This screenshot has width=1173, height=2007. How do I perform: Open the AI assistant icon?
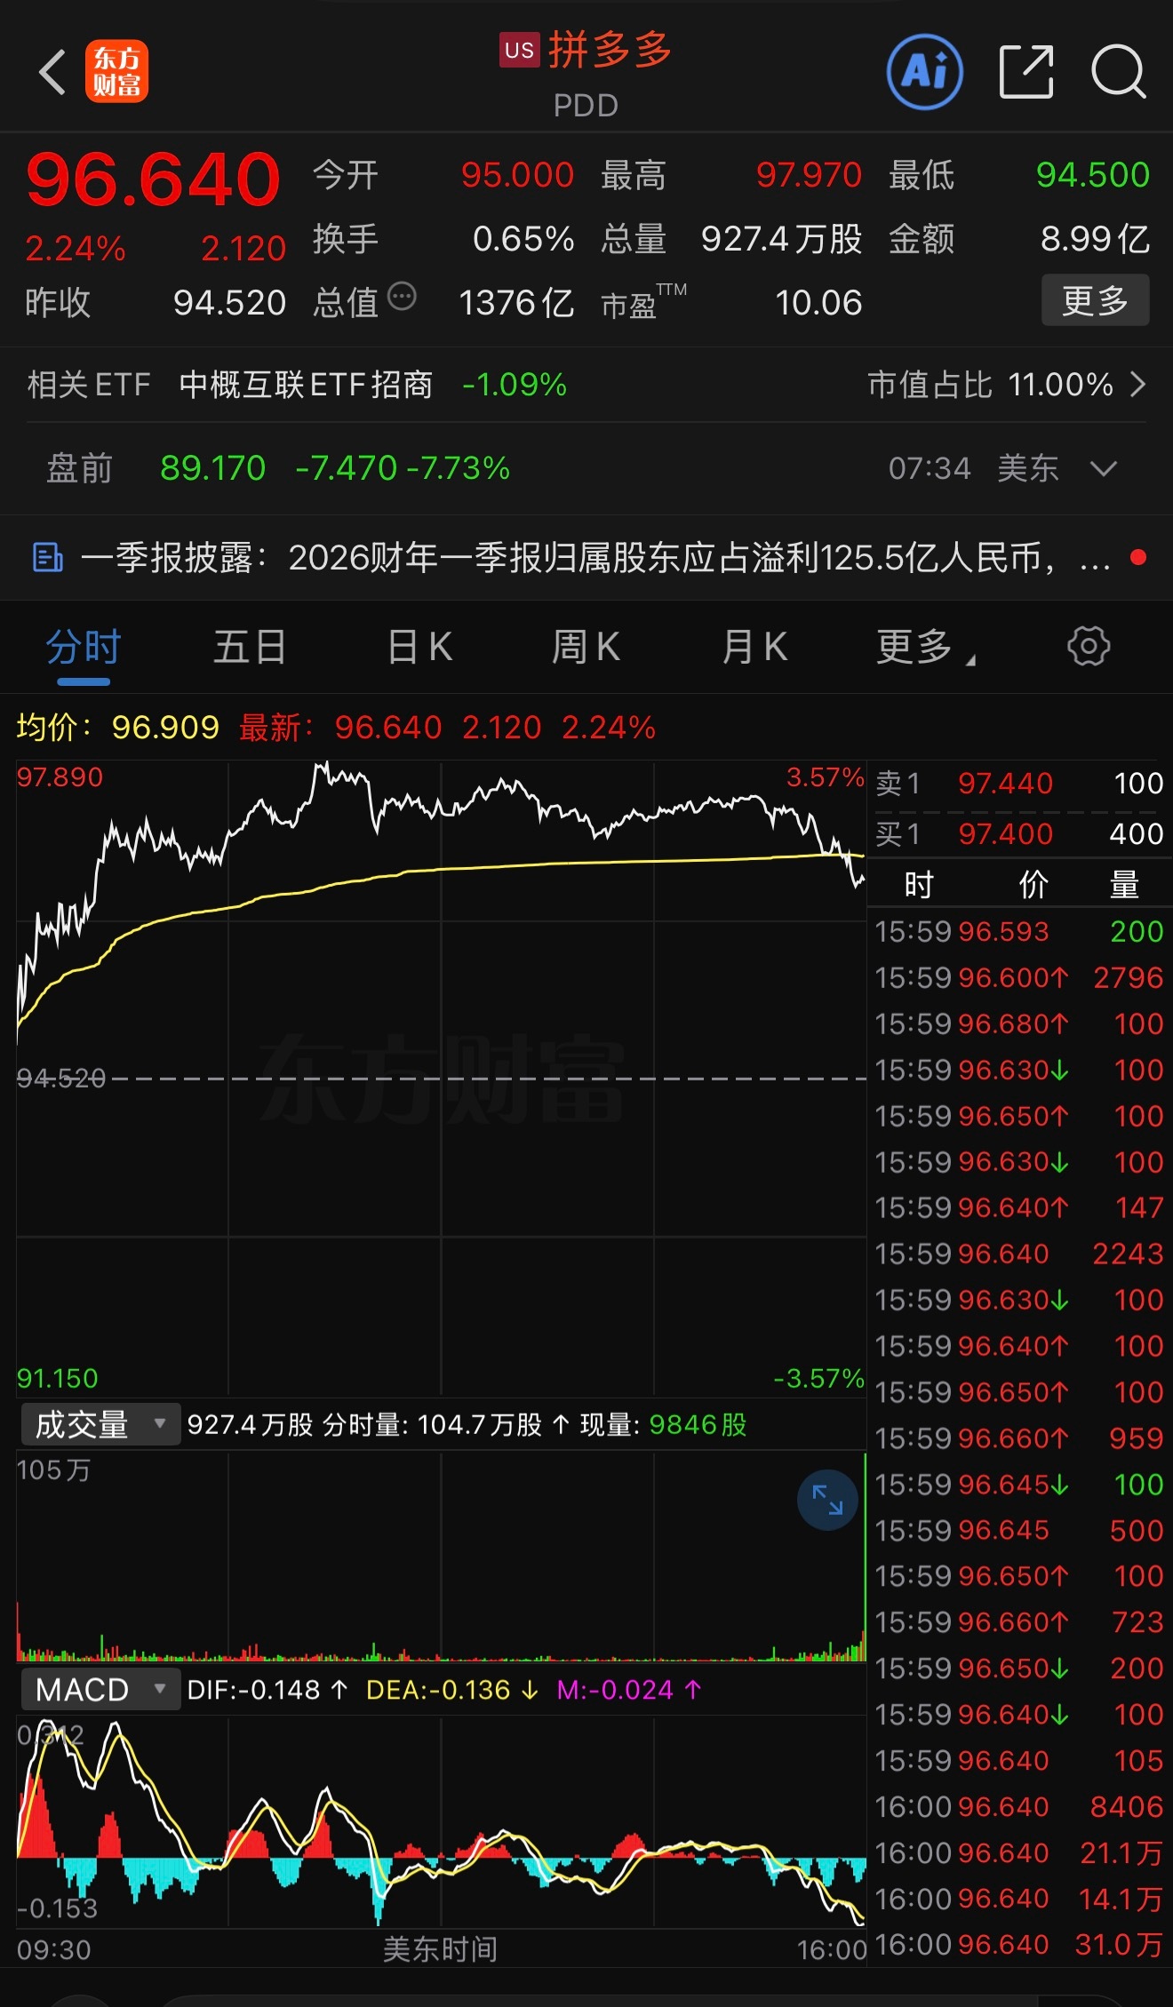[x=924, y=72]
